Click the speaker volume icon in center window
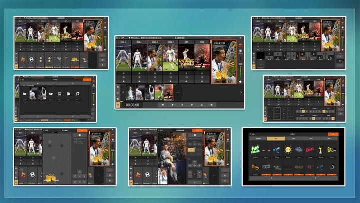 pos(240,81)
